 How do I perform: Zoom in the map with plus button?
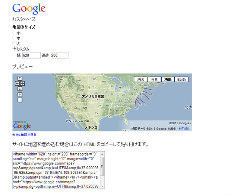20,95
